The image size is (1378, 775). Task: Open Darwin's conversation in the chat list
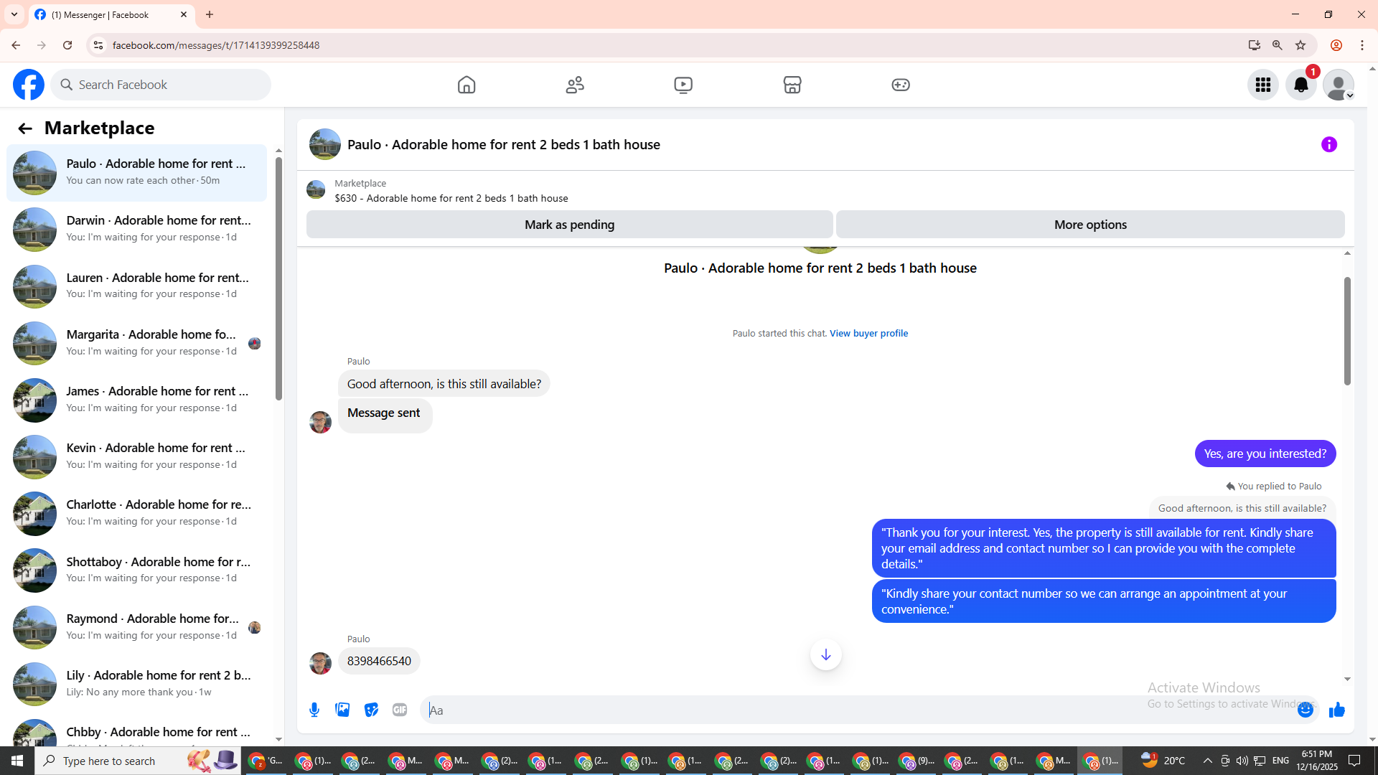point(136,229)
